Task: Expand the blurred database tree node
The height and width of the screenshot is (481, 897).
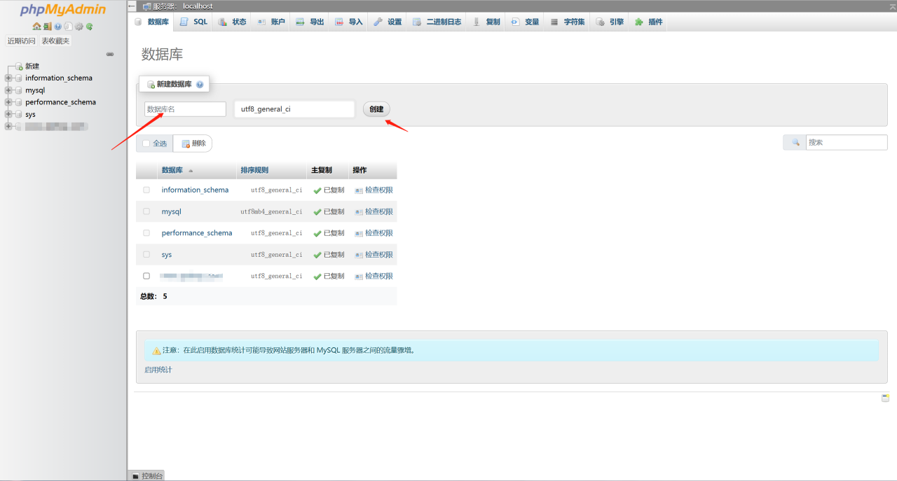Action: (8, 127)
